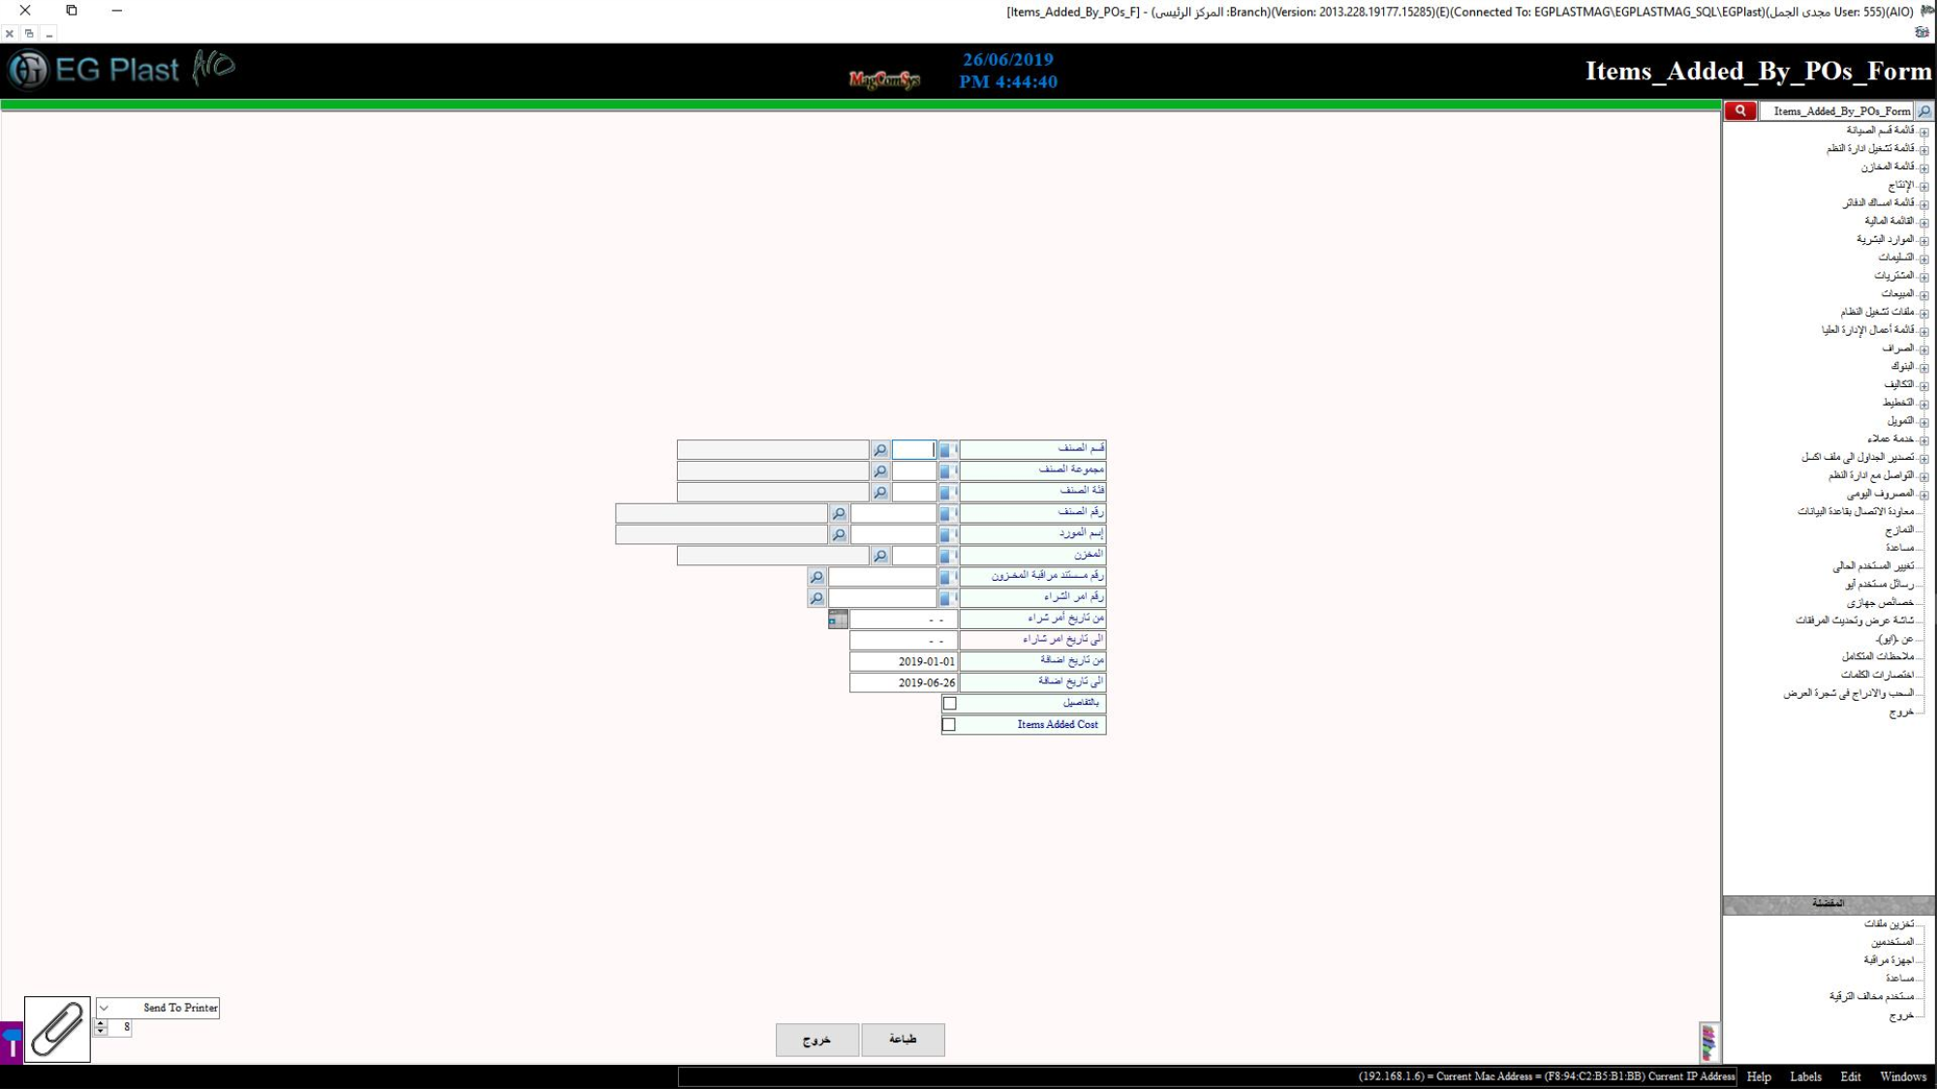
Task: Click the EG Plast logo icon
Action: coord(28,70)
